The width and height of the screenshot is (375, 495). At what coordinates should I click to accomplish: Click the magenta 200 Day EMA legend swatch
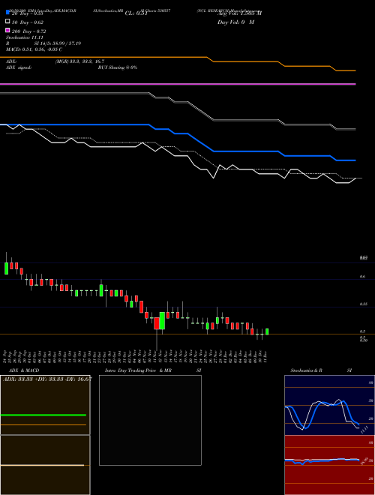(x=7, y=30)
